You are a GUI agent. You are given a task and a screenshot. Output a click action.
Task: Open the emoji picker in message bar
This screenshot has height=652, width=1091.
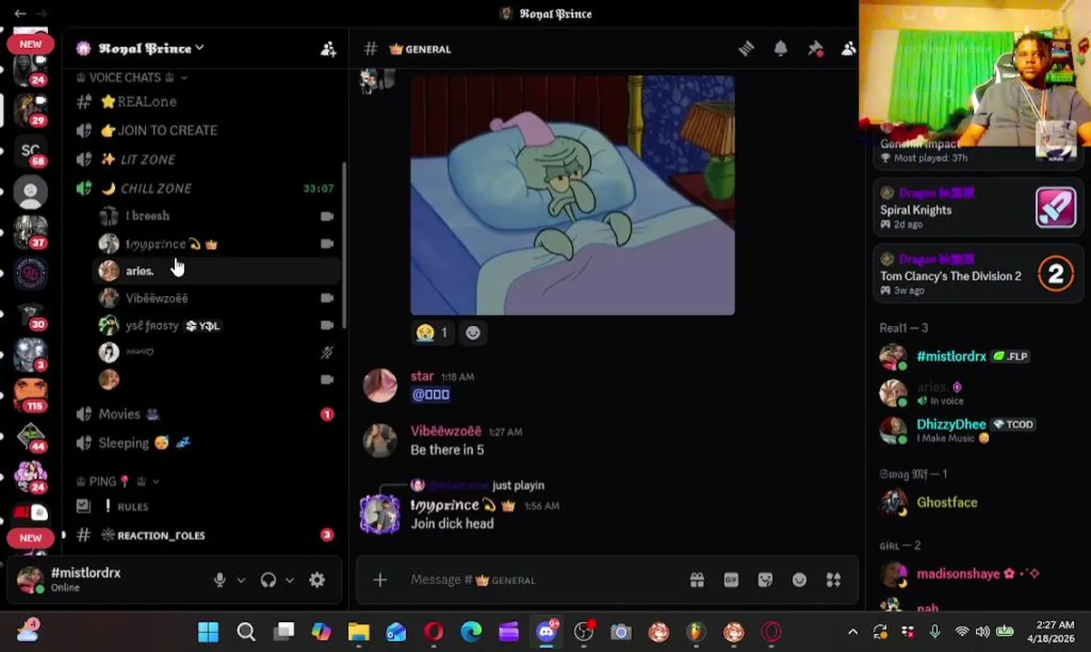(799, 580)
